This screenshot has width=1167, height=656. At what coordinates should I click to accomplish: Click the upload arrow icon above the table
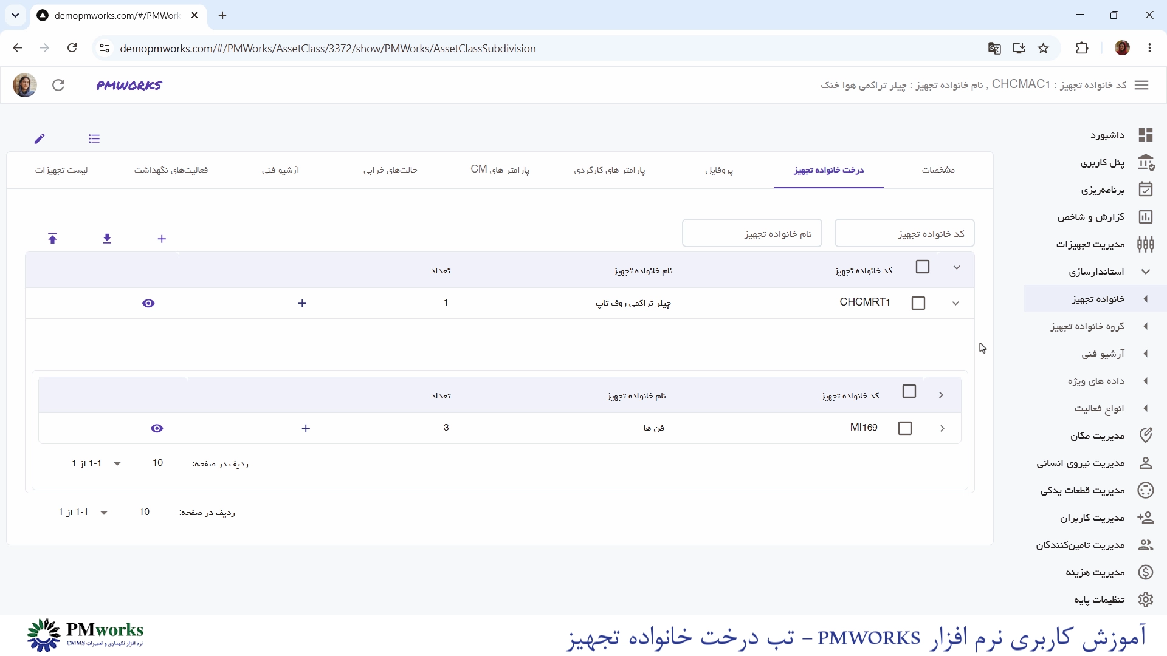click(x=53, y=239)
